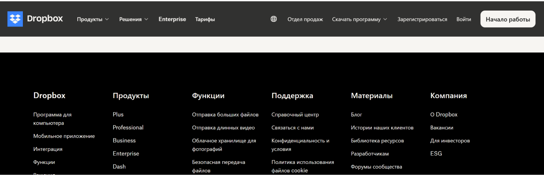This screenshot has height=175, width=544.
Task: Open Форумы сообщества link
Action: (376, 167)
